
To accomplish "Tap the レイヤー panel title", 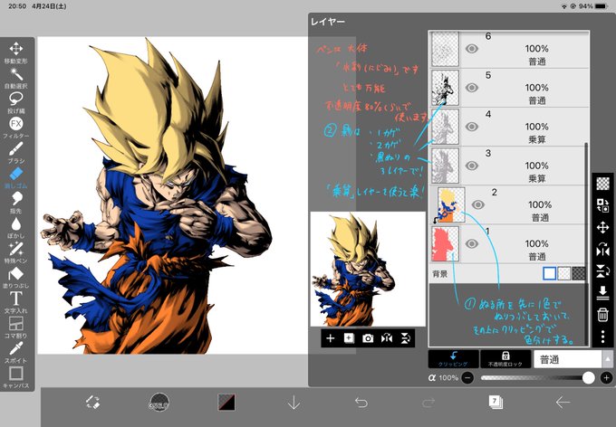I will 328,22.
